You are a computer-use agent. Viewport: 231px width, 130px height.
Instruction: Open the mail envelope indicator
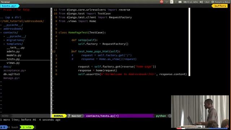[180, 2]
